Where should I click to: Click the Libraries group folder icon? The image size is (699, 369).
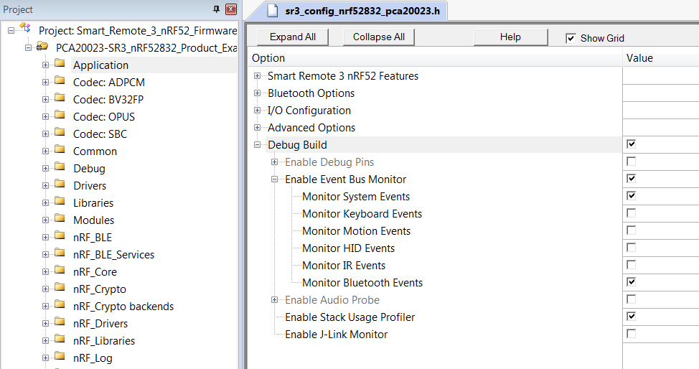coord(60,201)
